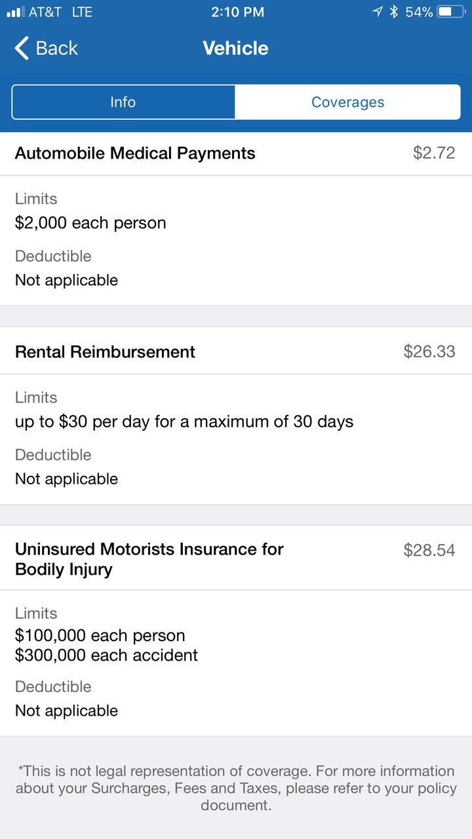Tap the cellular signal bars icon
The width and height of the screenshot is (472, 839).
point(15,12)
